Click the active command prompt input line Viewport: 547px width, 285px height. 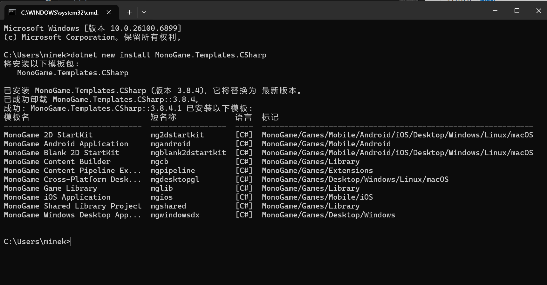click(x=38, y=242)
